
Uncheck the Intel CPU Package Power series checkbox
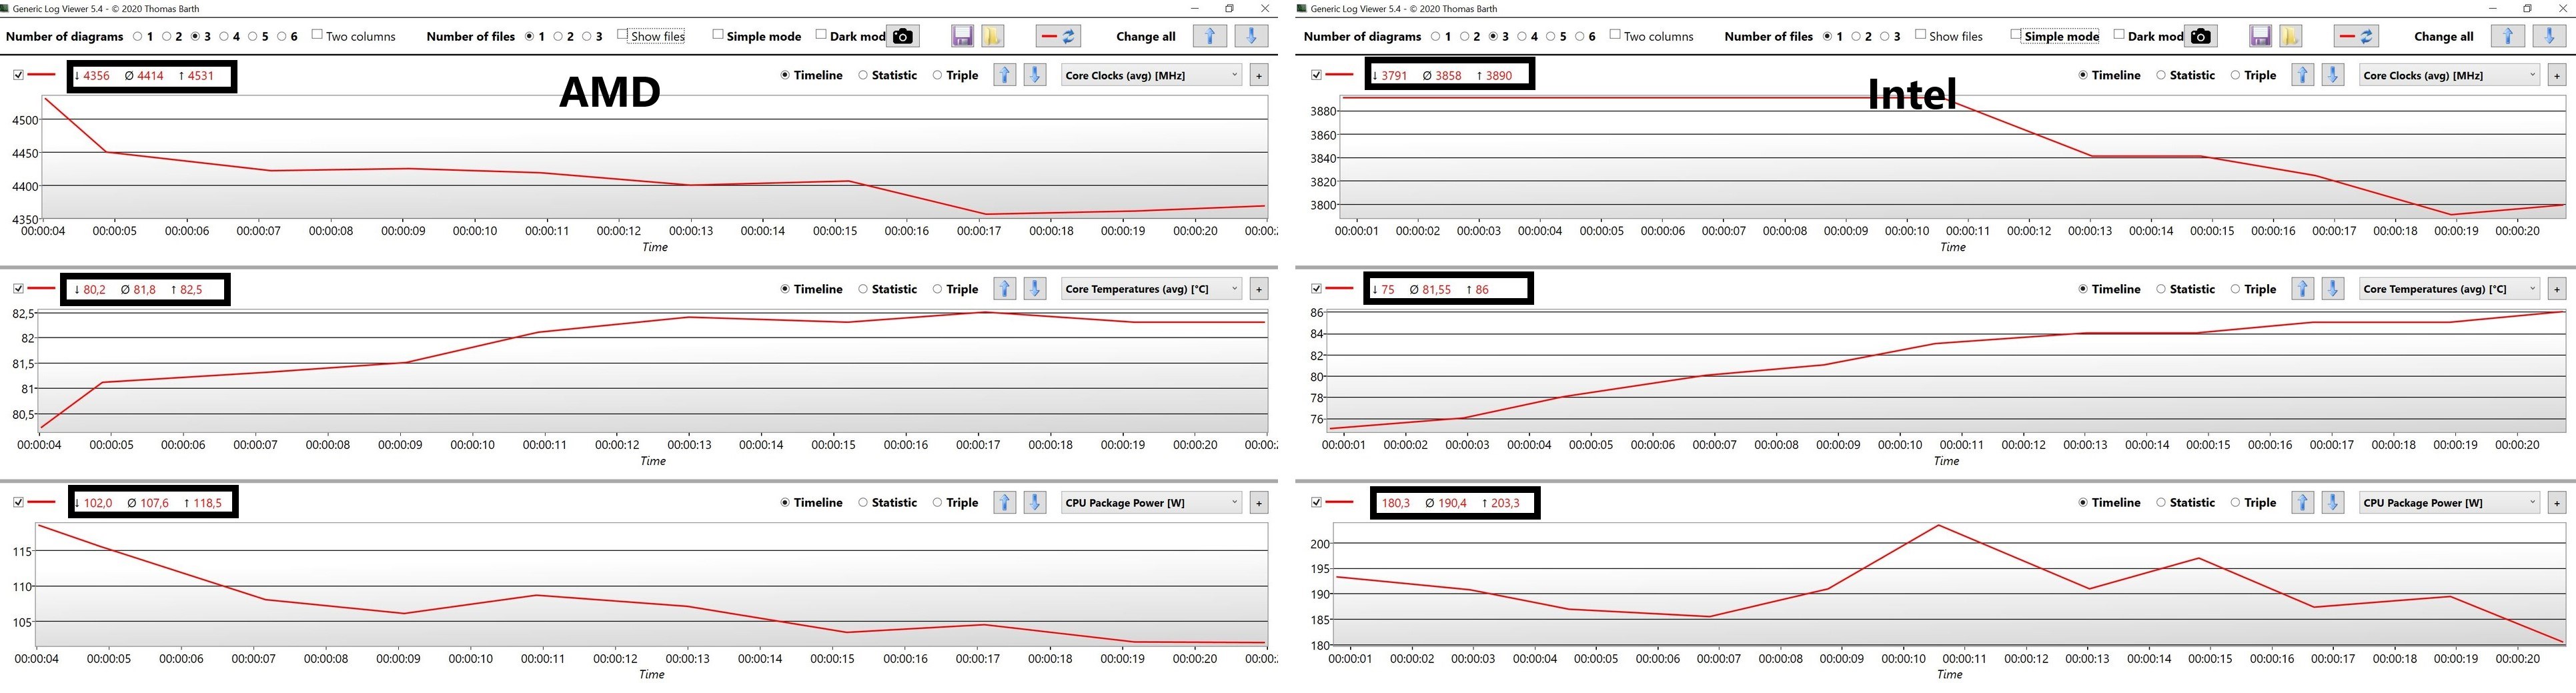(1316, 502)
